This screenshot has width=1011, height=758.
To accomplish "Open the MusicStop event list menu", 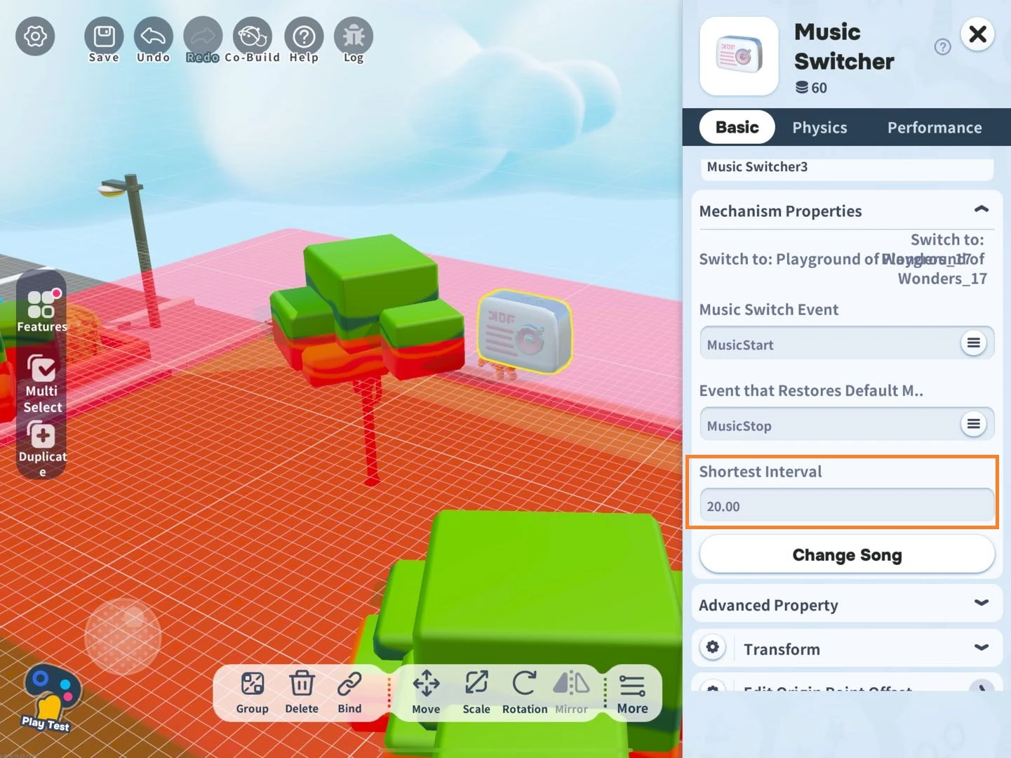I will point(973,424).
